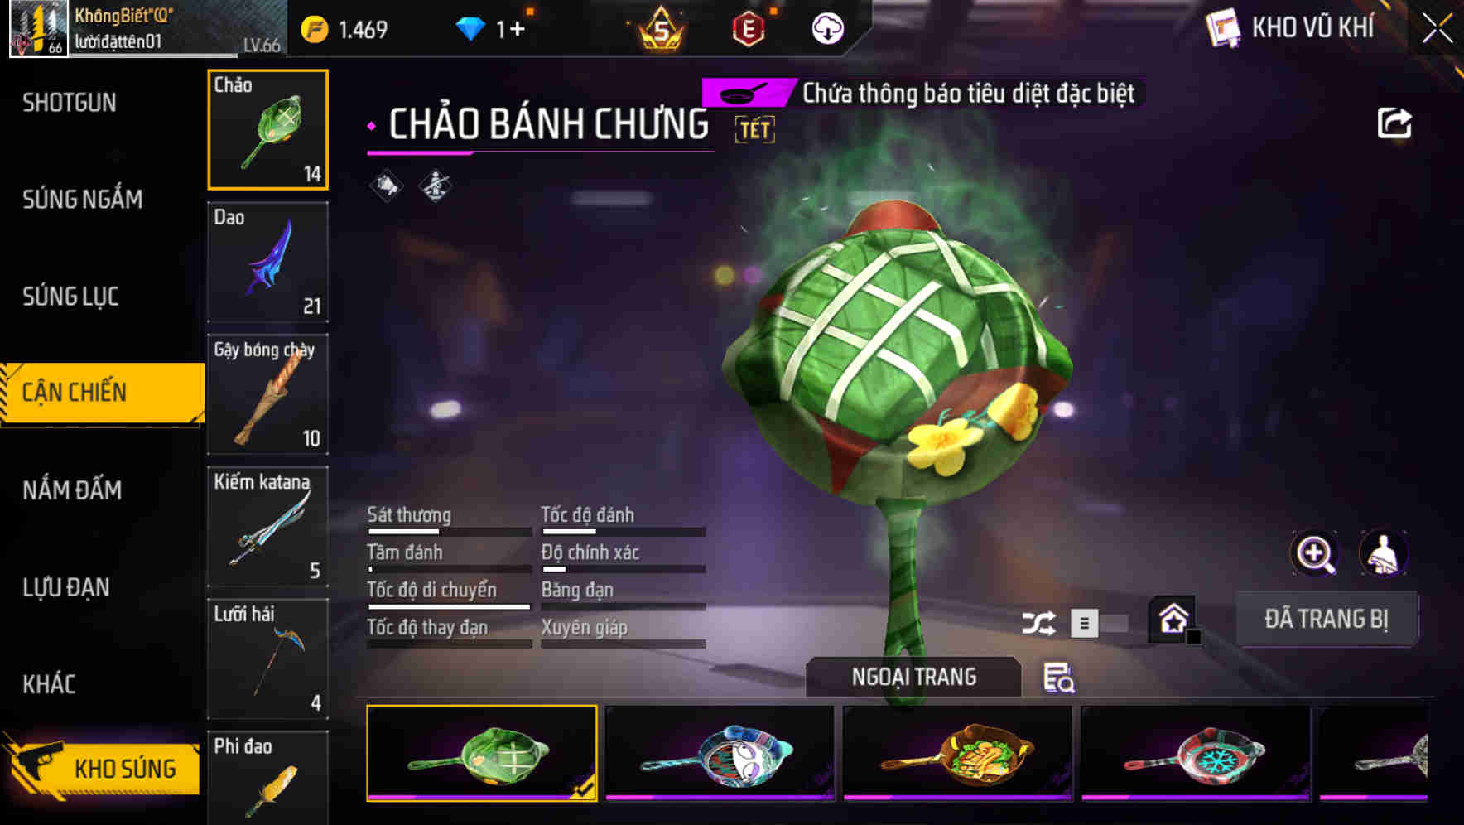This screenshot has height=825, width=1464.
Task: Switch to the SHOTGUN category
Action: pos(70,103)
